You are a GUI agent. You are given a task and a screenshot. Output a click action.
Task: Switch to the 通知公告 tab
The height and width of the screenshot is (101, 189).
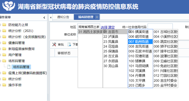(x=63, y=17)
